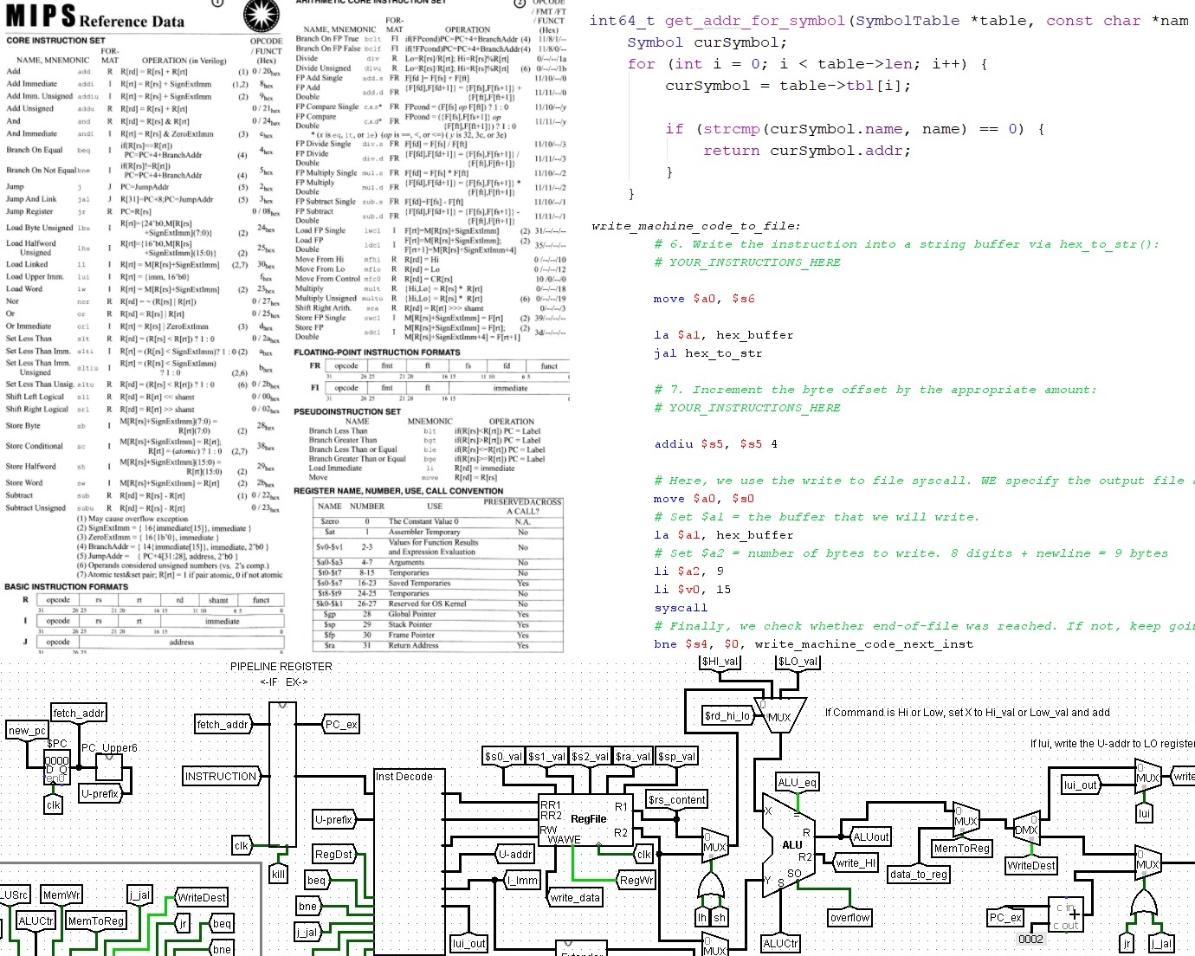Click the overflow output pin
1195x956 pixels.
pos(849,917)
